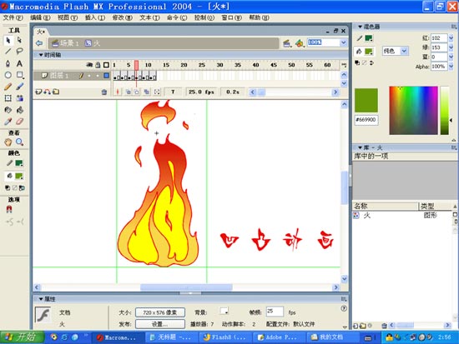Viewport: 459px width, 344px height.
Task: Collapse the Library panel
Action: tap(360, 147)
